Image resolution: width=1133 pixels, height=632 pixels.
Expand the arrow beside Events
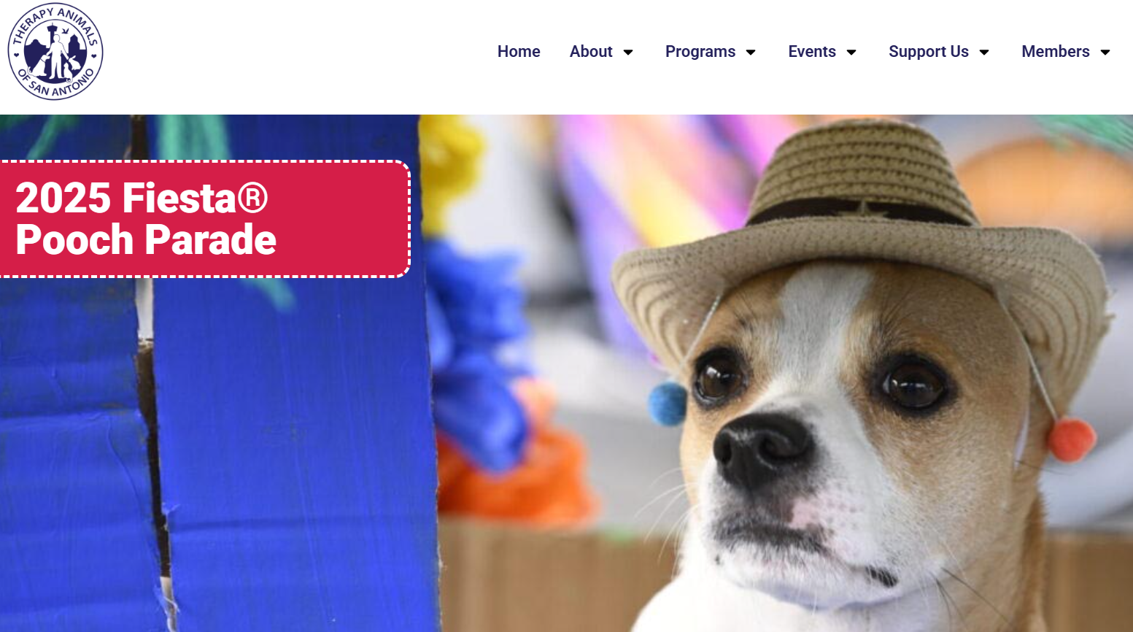click(x=851, y=53)
